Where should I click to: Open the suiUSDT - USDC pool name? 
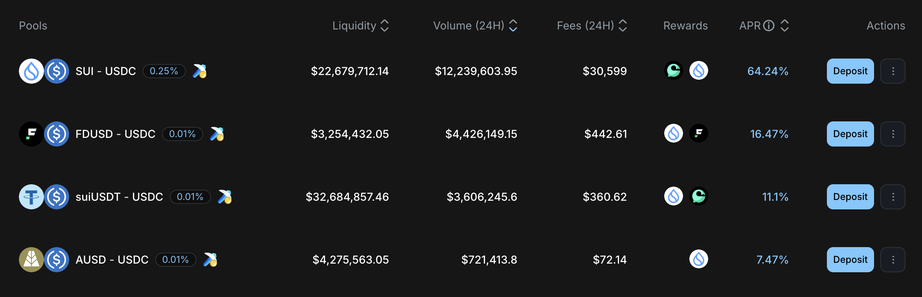(119, 197)
